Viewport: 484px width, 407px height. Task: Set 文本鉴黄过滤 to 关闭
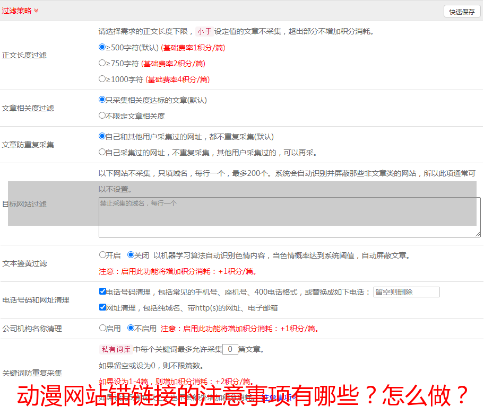[131, 255]
